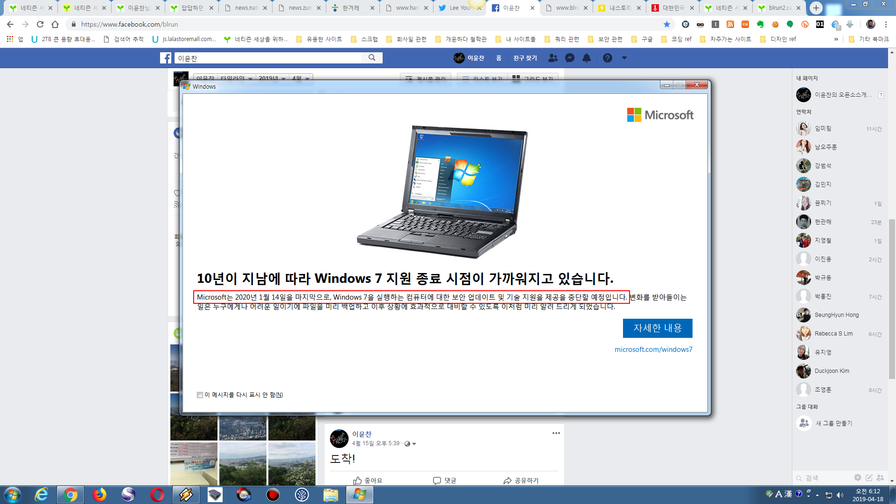This screenshot has width=896, height=504.
Task: Open chat with 임미림
Action: 839,128
